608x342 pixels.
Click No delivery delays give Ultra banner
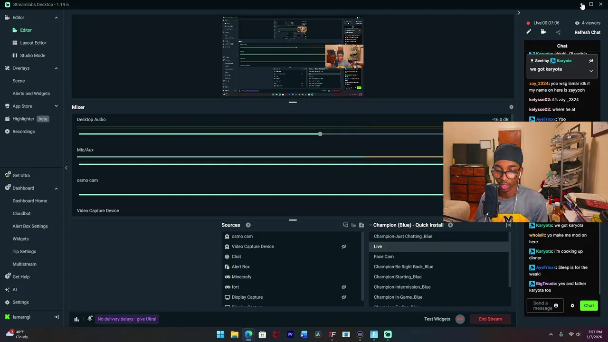[x=127, y=319]
